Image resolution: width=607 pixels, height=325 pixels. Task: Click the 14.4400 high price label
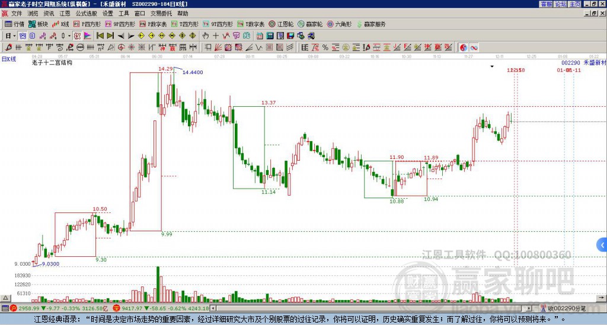coord(193,72)
